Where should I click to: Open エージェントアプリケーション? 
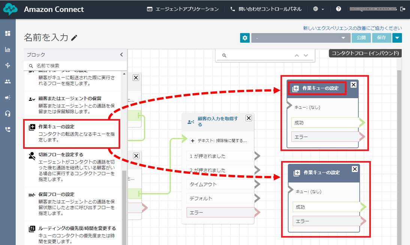183,9
